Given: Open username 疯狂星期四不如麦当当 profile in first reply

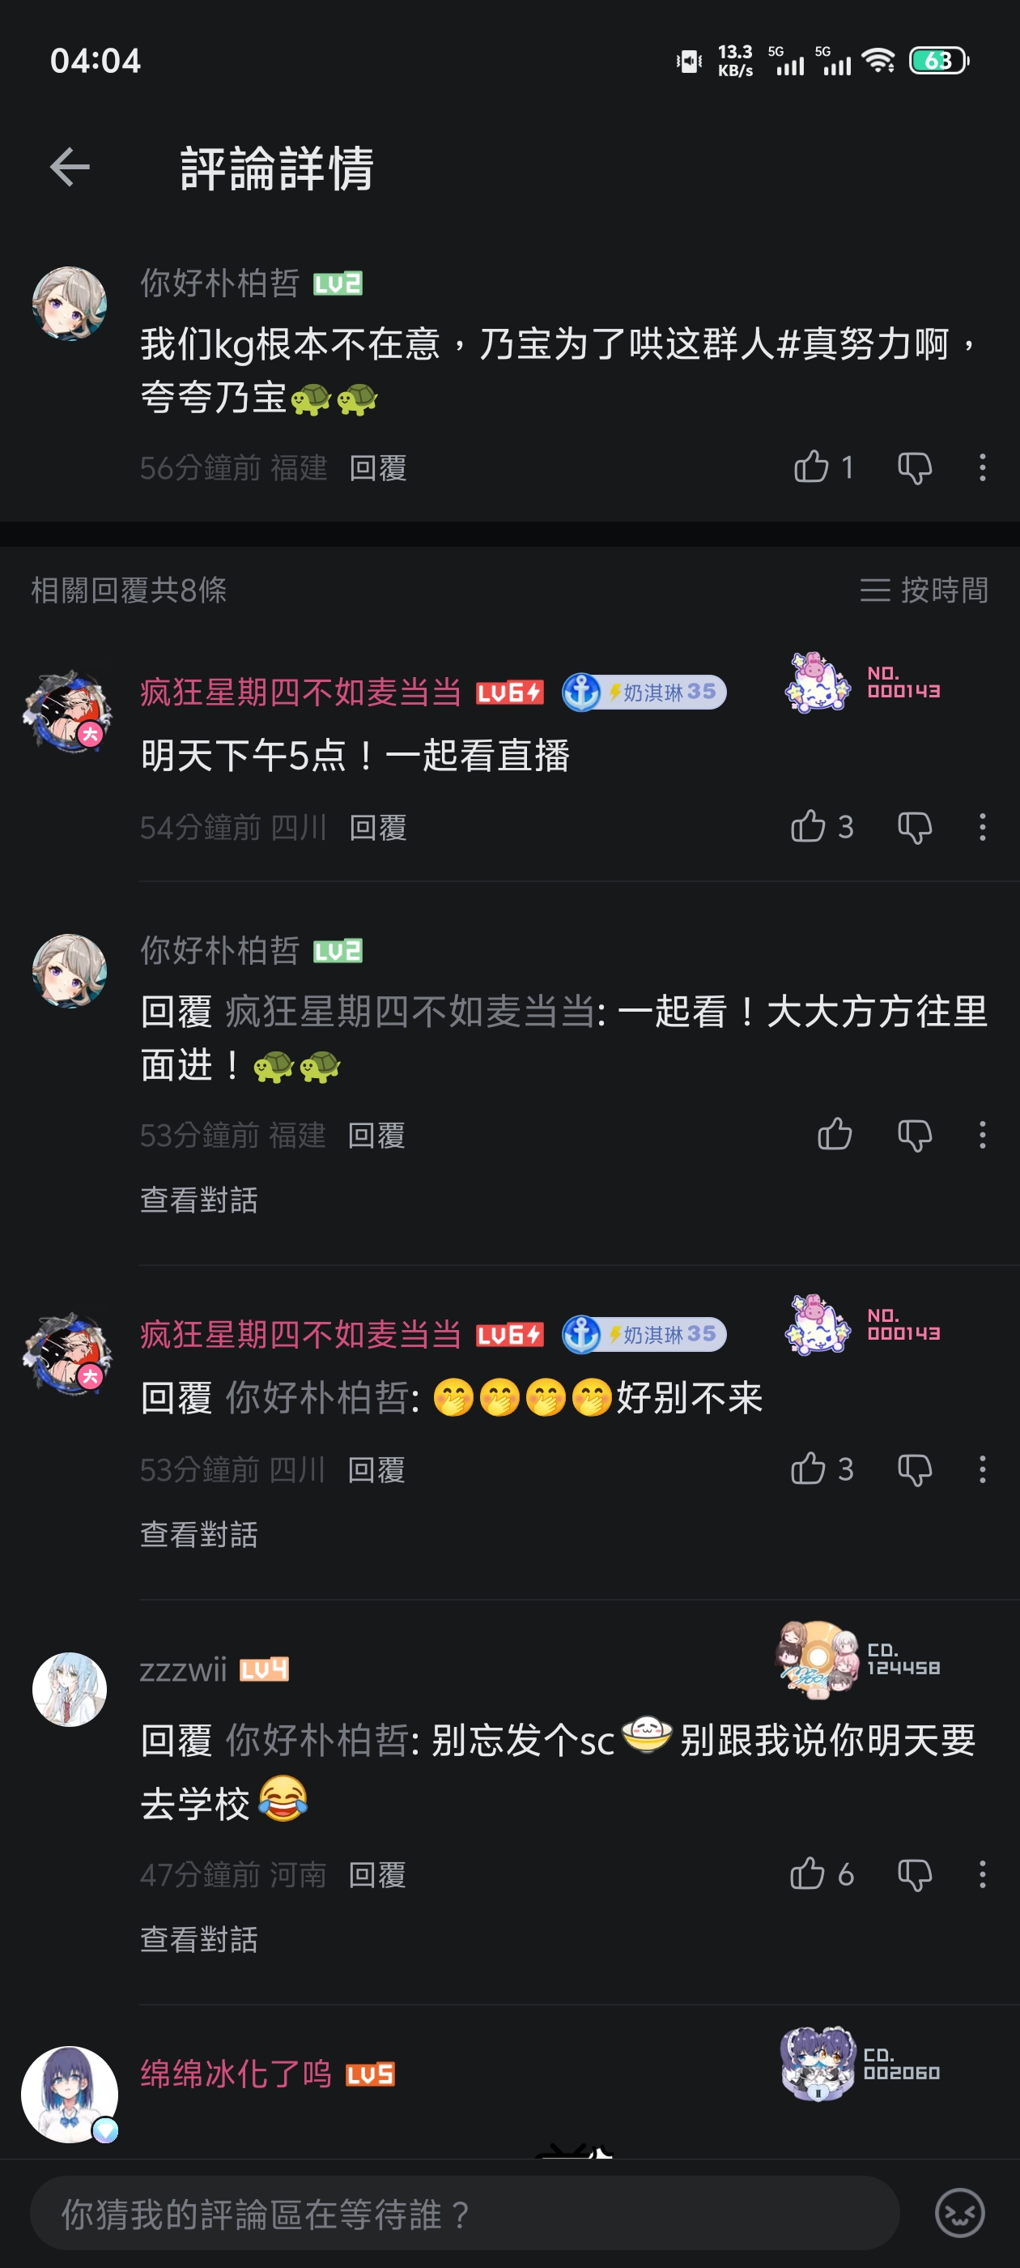Looking at the screenshot, I should click(x=300, y=693).
